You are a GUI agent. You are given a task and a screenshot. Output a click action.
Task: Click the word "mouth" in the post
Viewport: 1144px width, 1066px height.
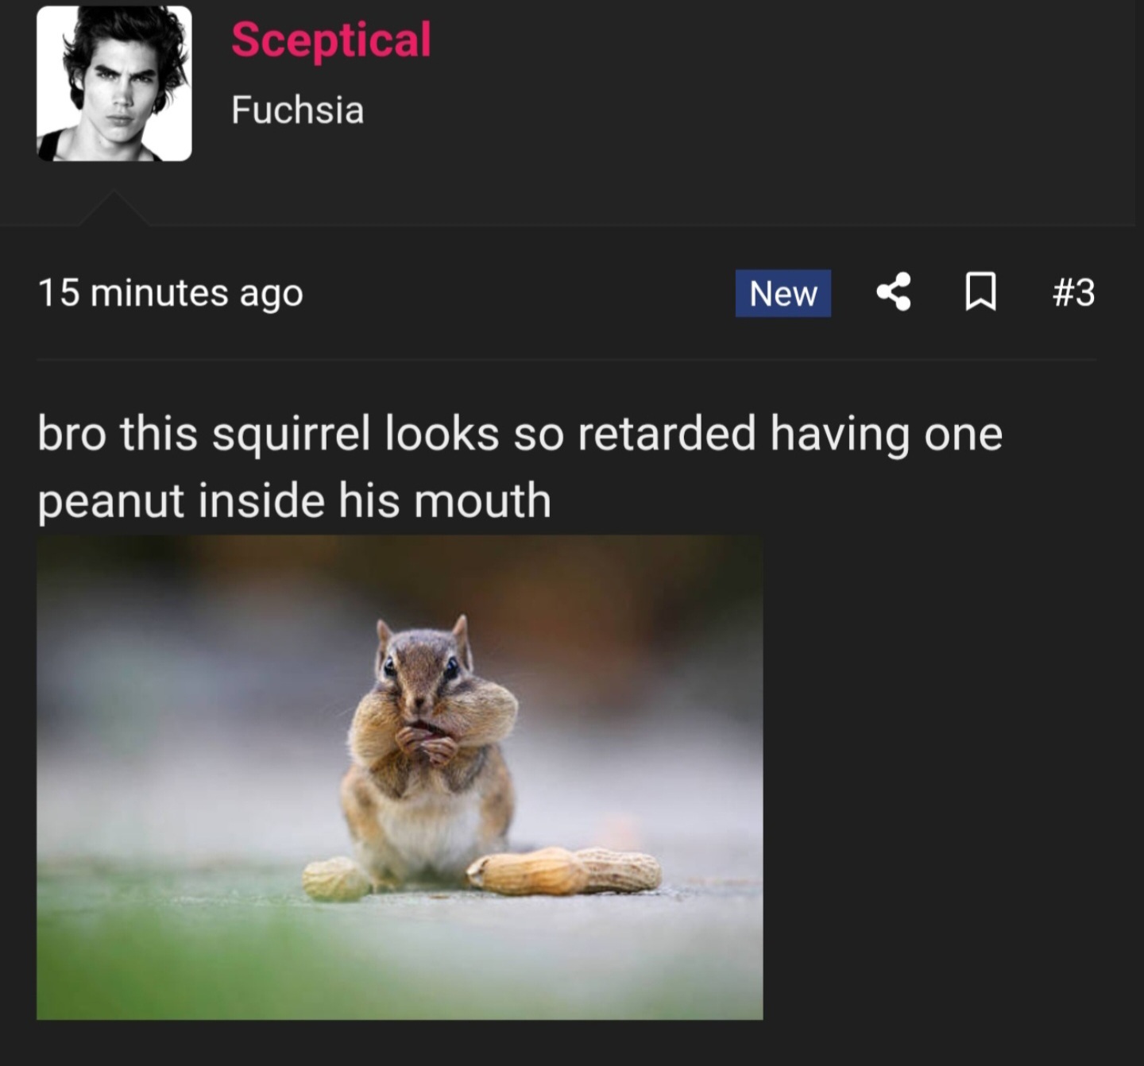[482, 501]
